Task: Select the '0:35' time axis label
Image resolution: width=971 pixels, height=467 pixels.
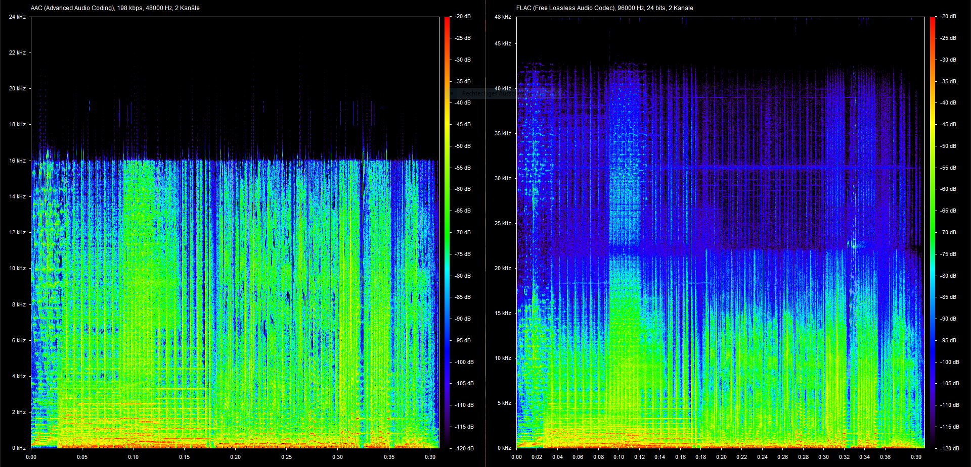Action: [x=389, y=457]
